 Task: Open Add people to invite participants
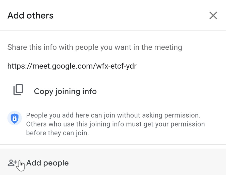[x=47, y=163]
